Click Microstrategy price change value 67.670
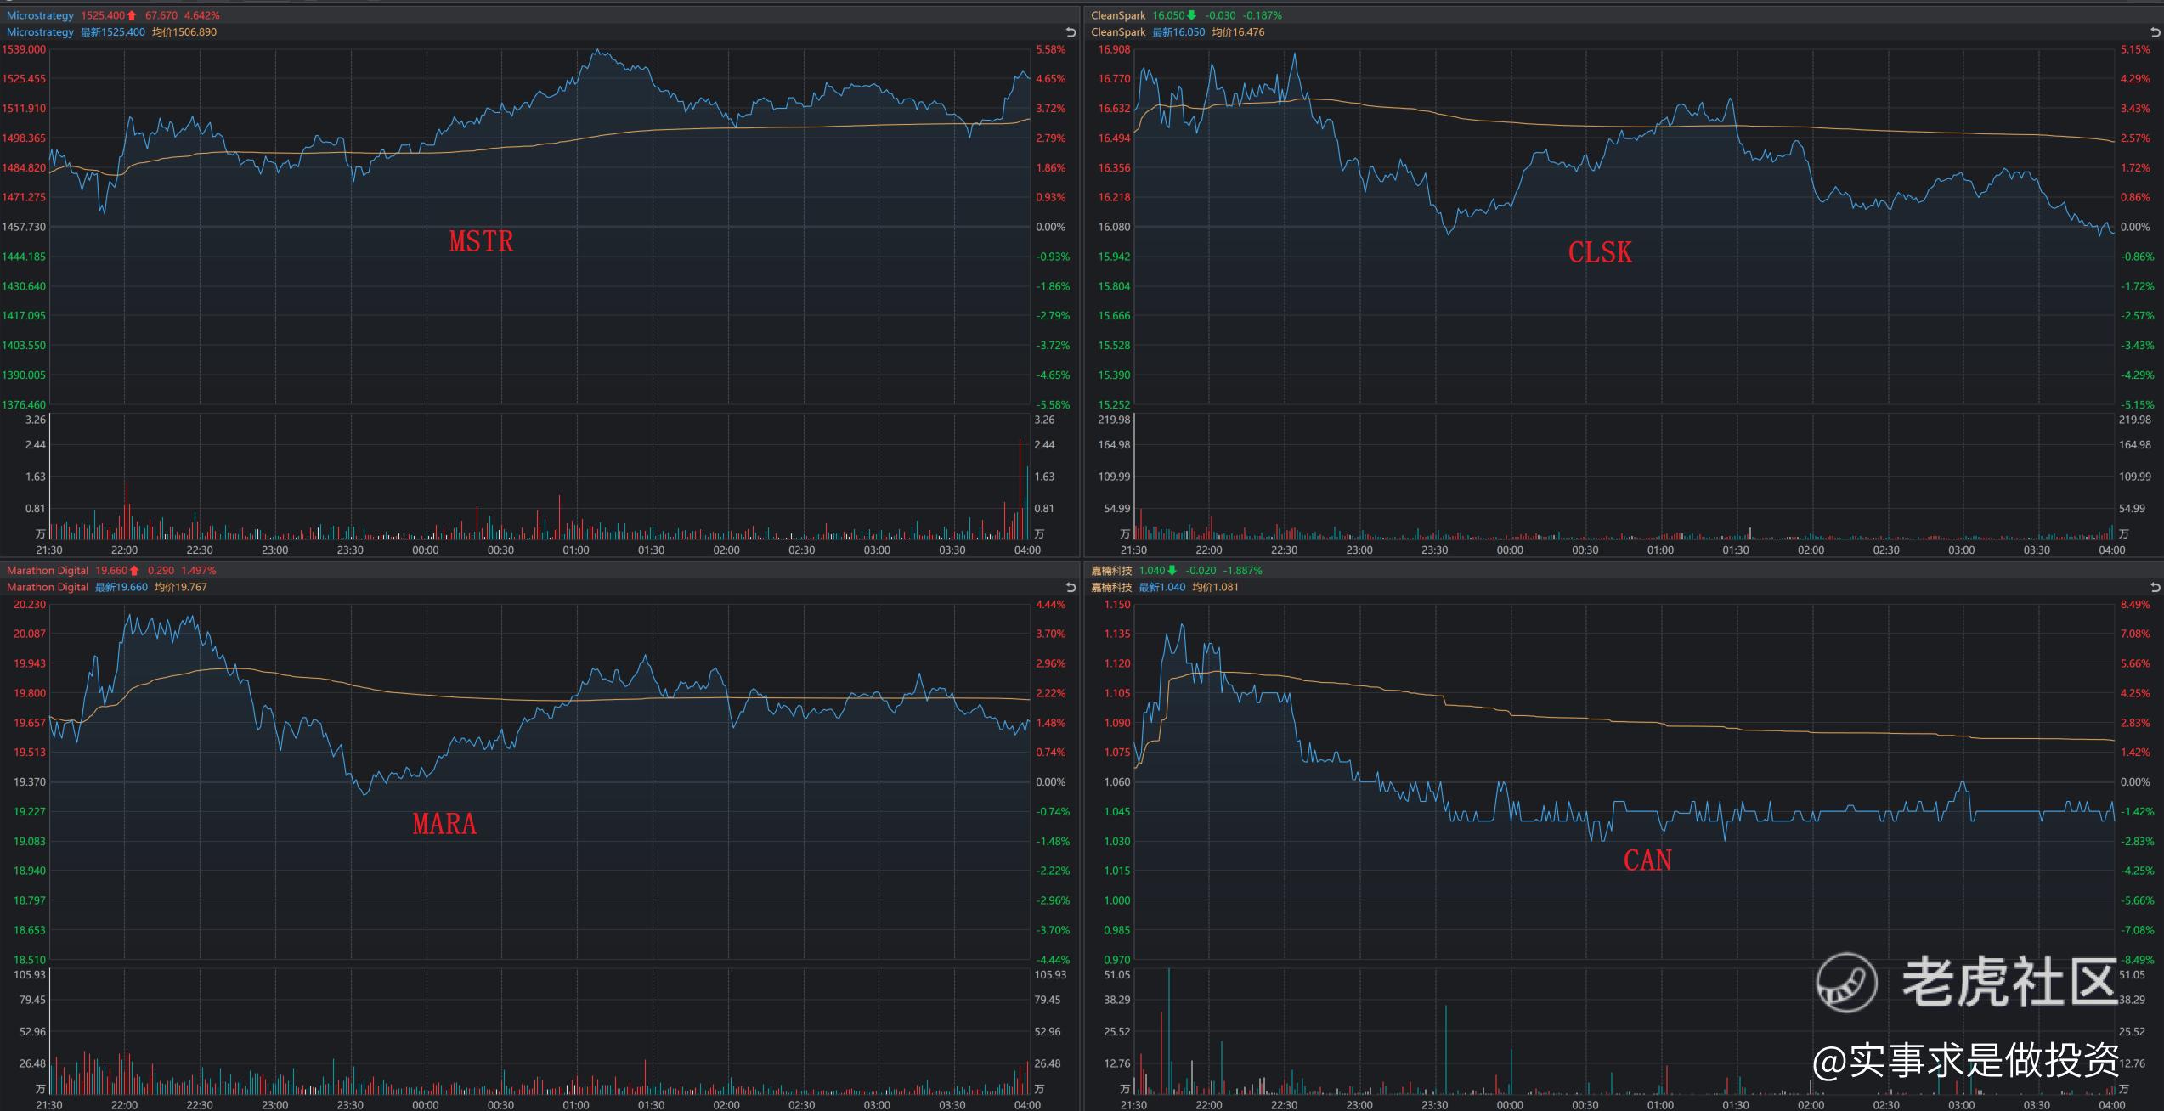Viewport: 2164px width, 1111px height. click(x=161, y=15)
